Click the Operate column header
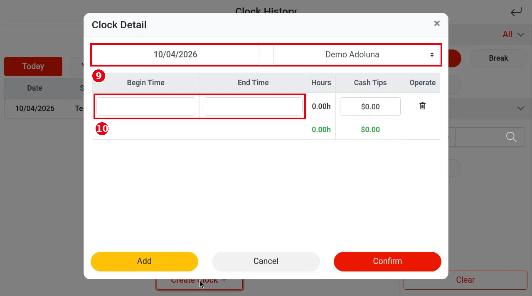Viewport: 532px width, 296px height. (x=422, y=83)
